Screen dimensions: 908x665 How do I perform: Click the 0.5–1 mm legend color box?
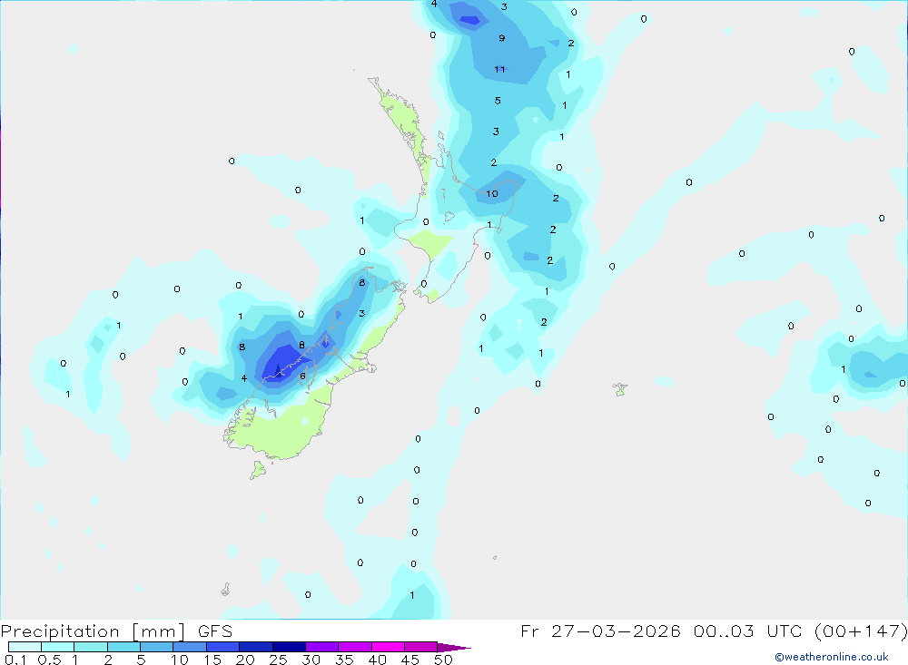point(58,647)
